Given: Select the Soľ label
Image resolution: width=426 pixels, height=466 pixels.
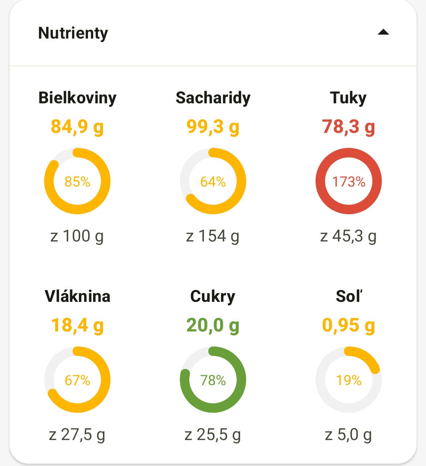Looking at the screenshot, I should click(x=349, y=296).
